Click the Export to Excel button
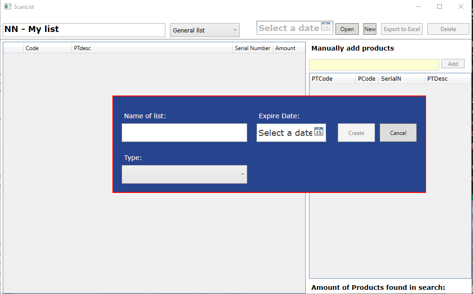The width and height of the screenshot is (473, 294). [402, 29]
